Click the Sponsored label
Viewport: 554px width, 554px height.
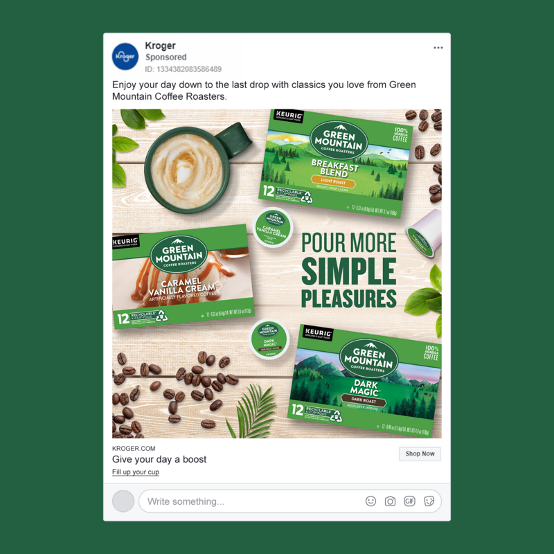(x=166, y=57)
